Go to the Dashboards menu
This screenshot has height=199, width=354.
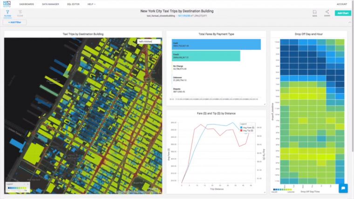[27, 4]
